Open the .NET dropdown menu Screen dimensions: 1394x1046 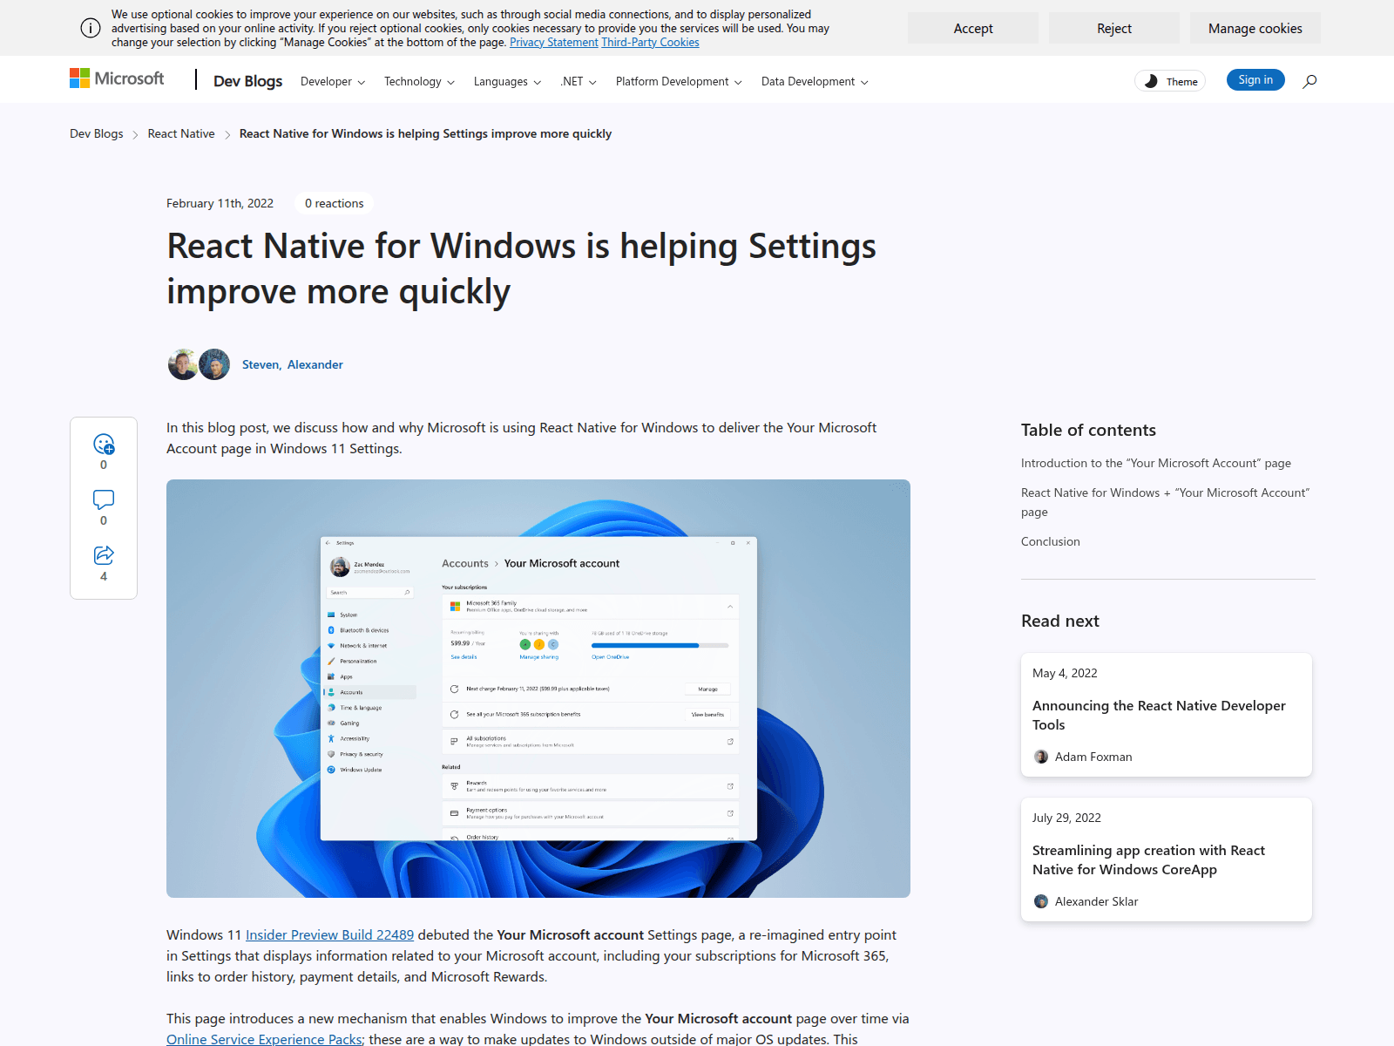579,82
